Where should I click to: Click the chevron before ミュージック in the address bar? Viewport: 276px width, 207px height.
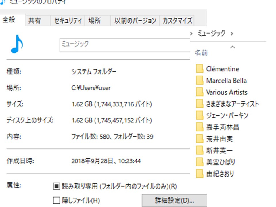coord(192,33)
